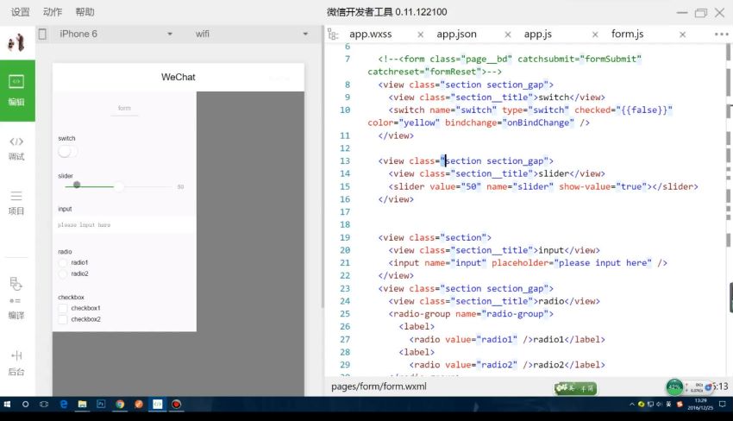Viewport: 733px width, 421px height.
Task: Open the Windows Start menu
Action: pyautogui.click(x=7, y=404)
